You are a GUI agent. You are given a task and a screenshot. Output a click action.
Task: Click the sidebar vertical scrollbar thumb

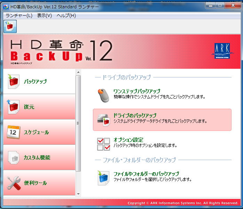[x=78, y=123]
